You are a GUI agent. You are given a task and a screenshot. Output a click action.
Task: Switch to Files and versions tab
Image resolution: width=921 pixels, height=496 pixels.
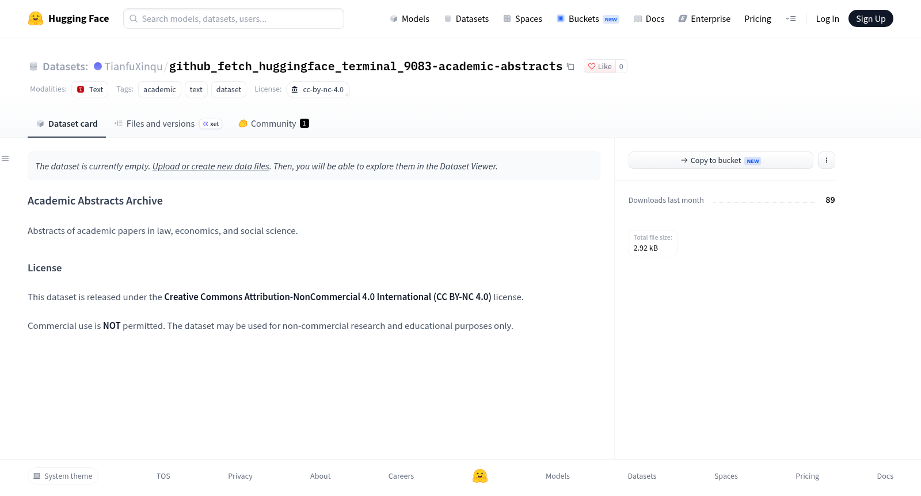pos(168,123)
